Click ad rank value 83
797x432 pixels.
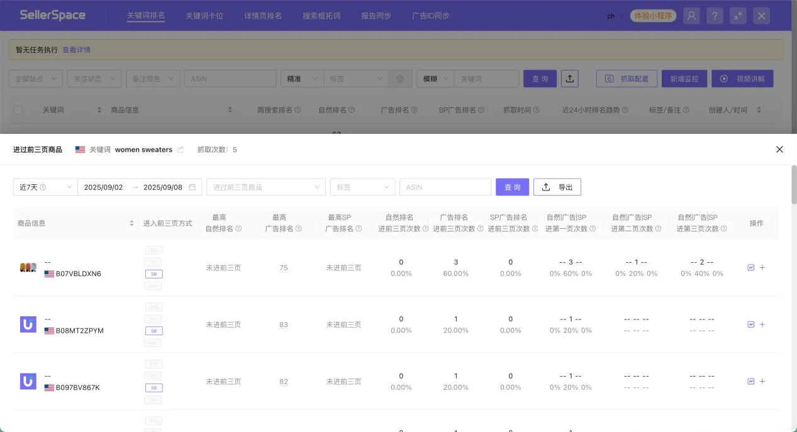tap(284, 325)
